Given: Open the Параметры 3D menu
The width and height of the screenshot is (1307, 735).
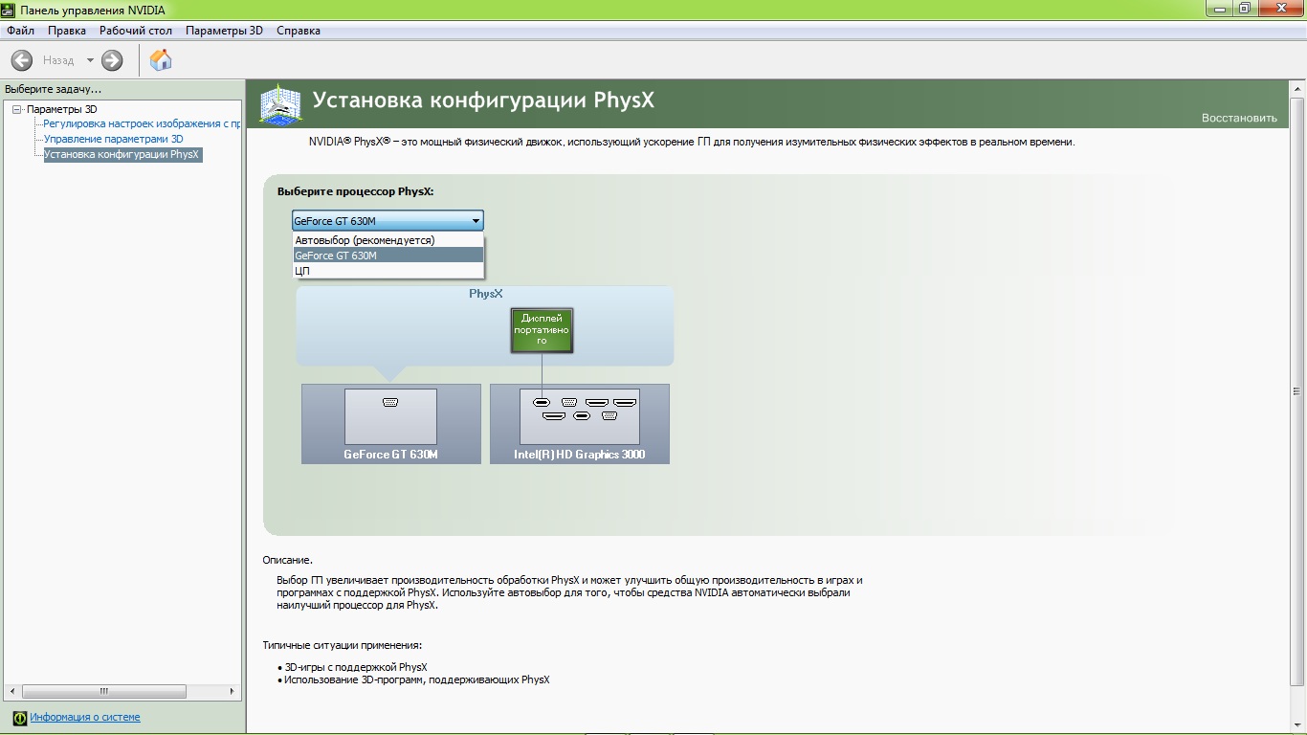Looking at the screenshot, I should [x=224, y=31].
